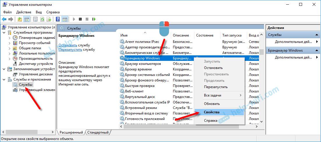Collapse the Службы и приложения tree node

coord(4,79)
